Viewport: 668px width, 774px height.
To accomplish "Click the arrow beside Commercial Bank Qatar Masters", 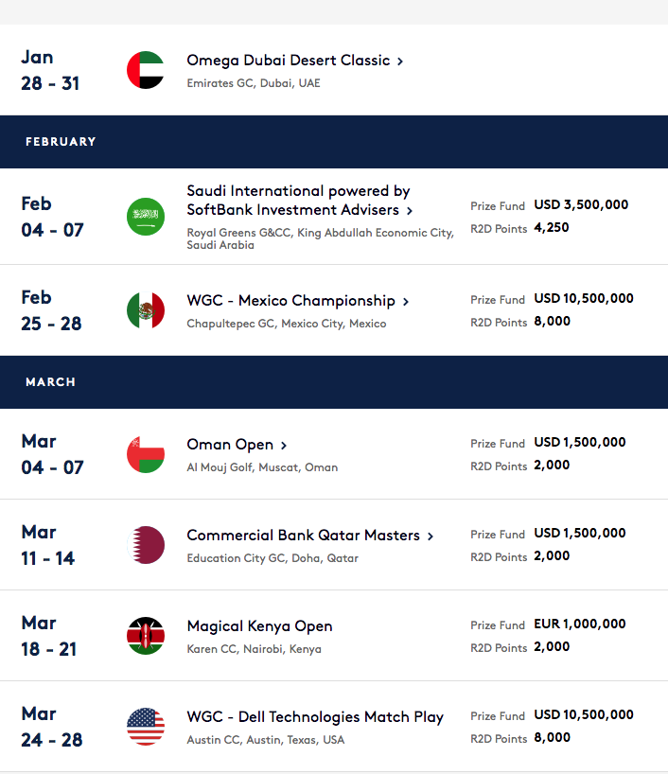I will (x=431, y=537).
